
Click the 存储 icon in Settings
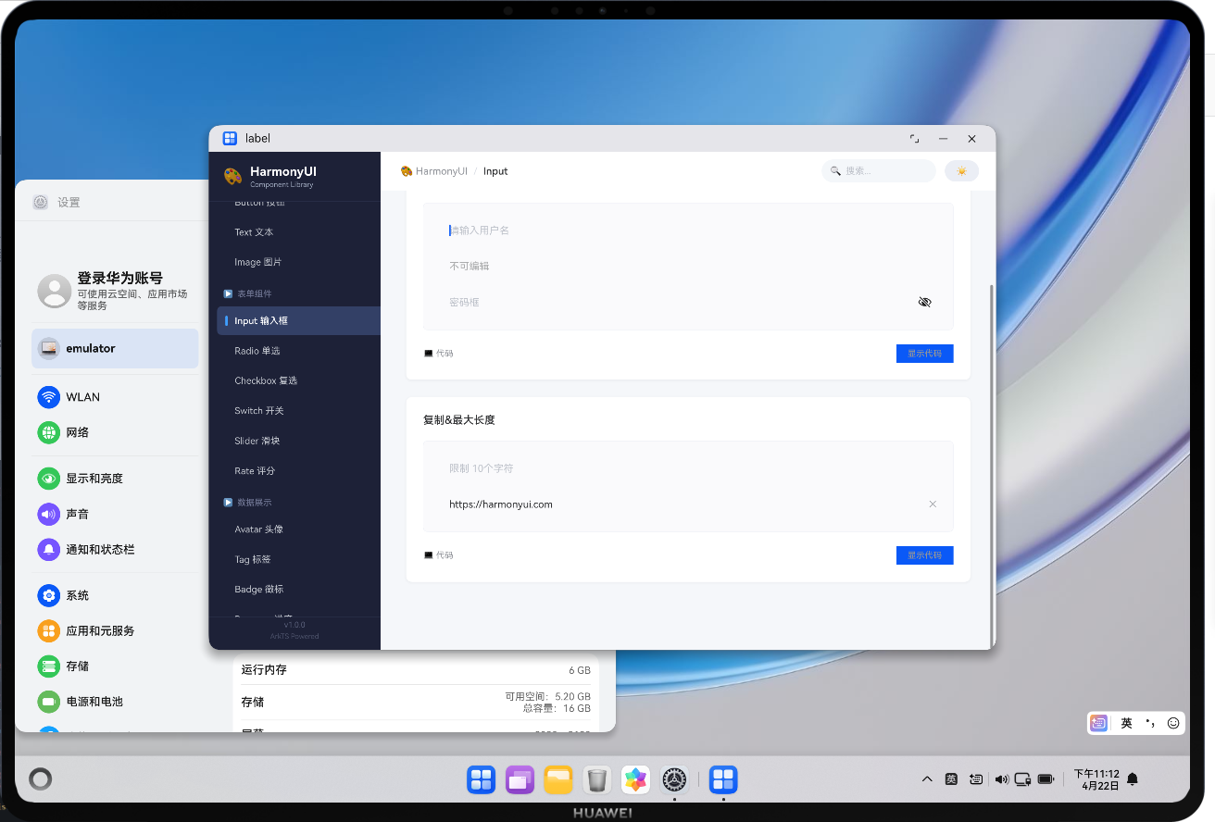pos(48,666)
